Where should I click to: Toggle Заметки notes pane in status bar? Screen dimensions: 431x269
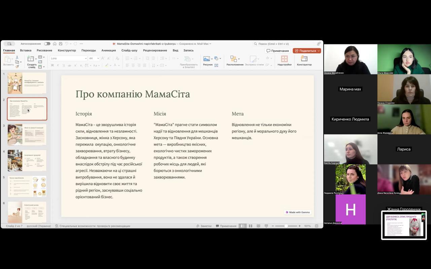[x=204, y=226]
